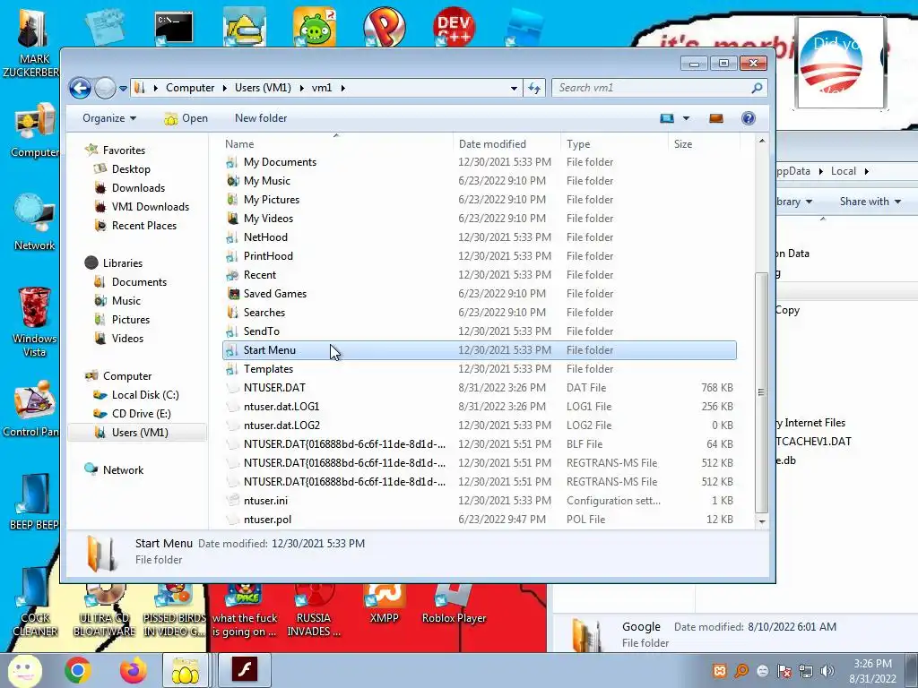Screen dimensions: 918x688
Task: Click the My Documents folder icon
Action: (232, 162)
